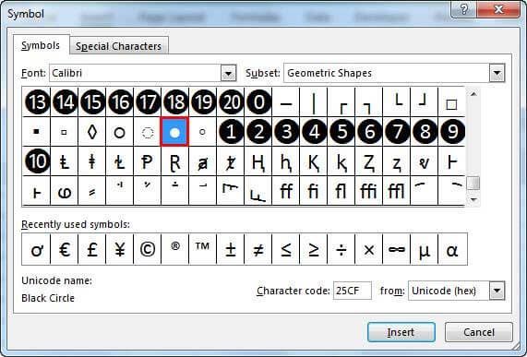Click the symbol grid scroll up arrow
This screenshot has height=357, width=527.
(x=473, y=94)
